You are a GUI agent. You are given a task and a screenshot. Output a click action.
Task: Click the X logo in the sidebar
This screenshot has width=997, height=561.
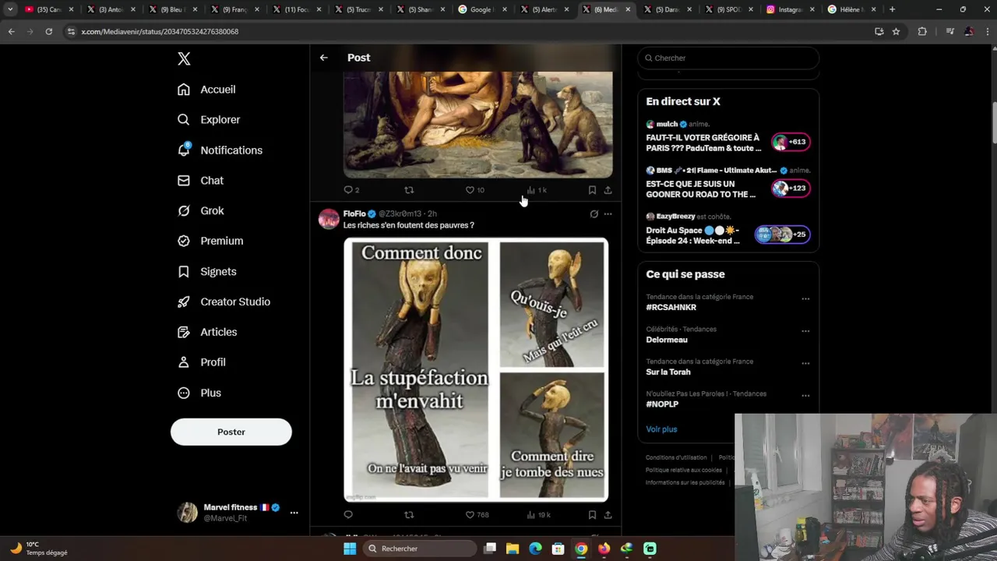click(184, 58)
